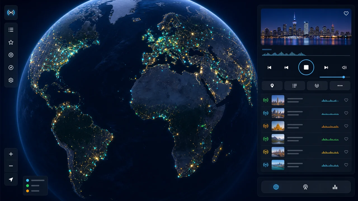The width and height of the screenshot is (358, 201).
Task: Open settings with the sidebar gear icon
Action: (11, 80)
